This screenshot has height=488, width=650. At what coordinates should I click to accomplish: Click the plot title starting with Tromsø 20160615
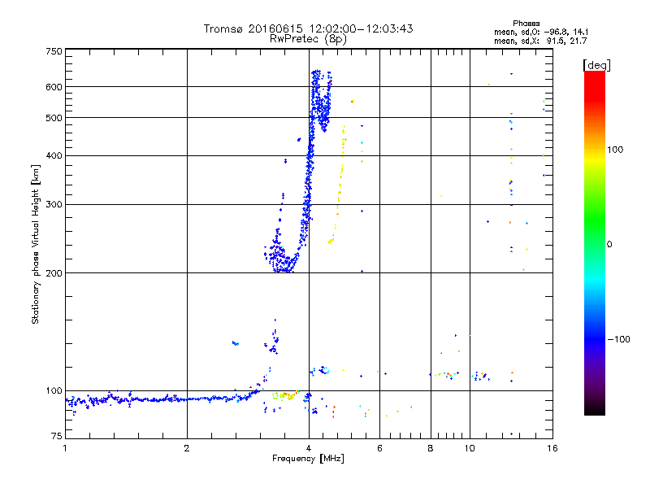(308, 28)
